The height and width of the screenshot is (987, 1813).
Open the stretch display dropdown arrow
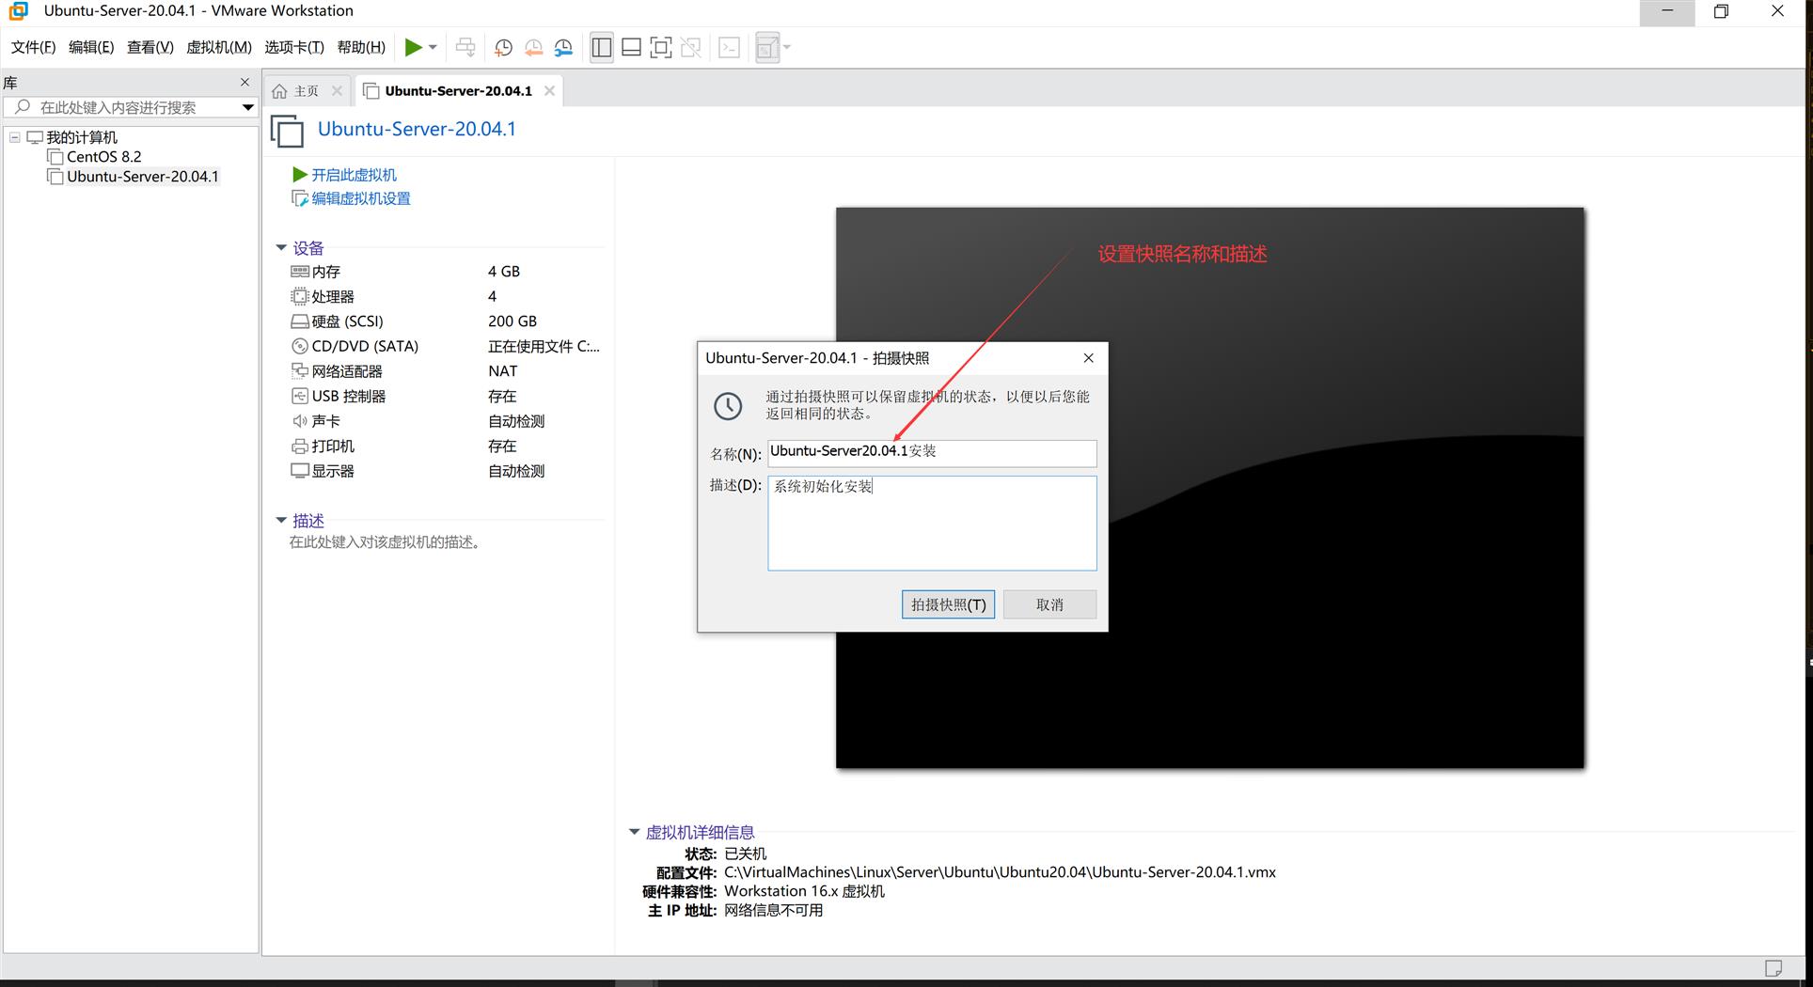click(x=787, y=47)
